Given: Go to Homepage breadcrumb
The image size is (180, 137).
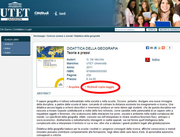Looking at the screenshot, I should [39, 36].
